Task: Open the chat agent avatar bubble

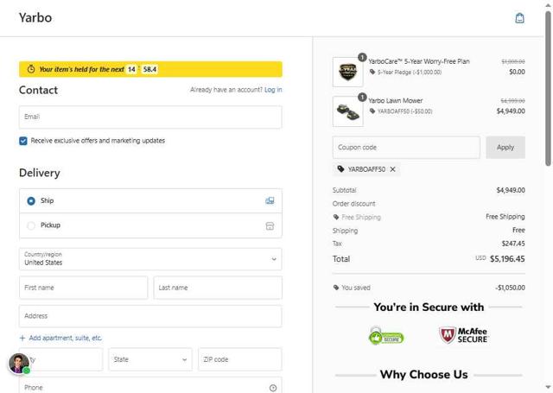Action: coord(19,364)
